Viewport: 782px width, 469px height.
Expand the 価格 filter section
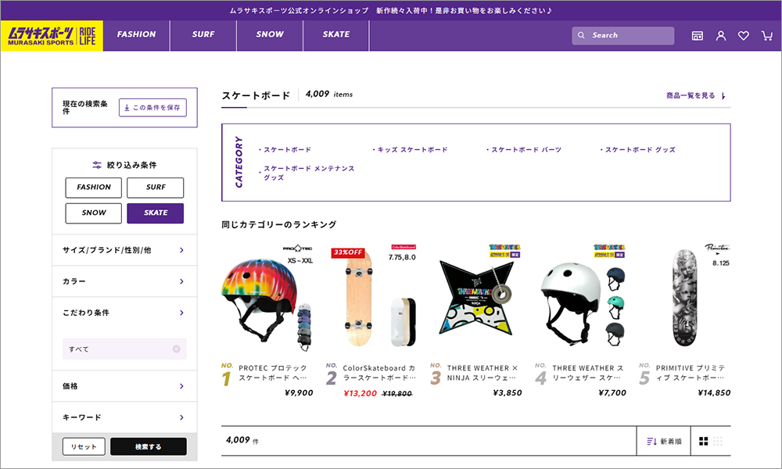(x=124, y=385)
